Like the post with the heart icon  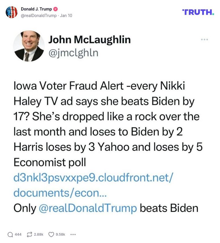click(51, 235)
